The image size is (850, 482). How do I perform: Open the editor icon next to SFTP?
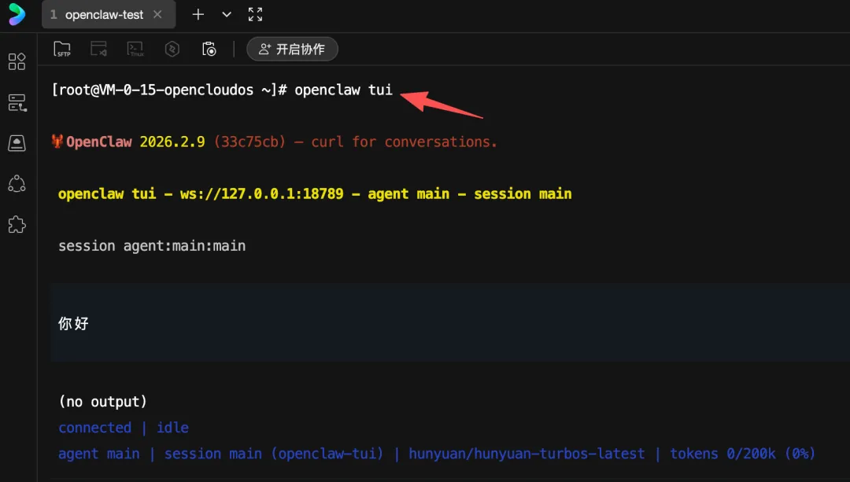98,50
